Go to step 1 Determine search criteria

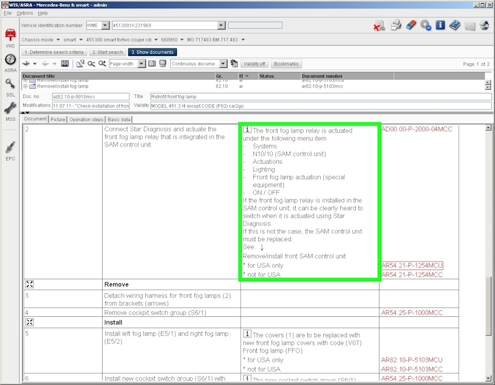tap(54, 52)
